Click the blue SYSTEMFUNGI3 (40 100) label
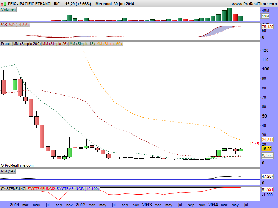The width and height of the screenshot is (278, 208). click(78, 189)
